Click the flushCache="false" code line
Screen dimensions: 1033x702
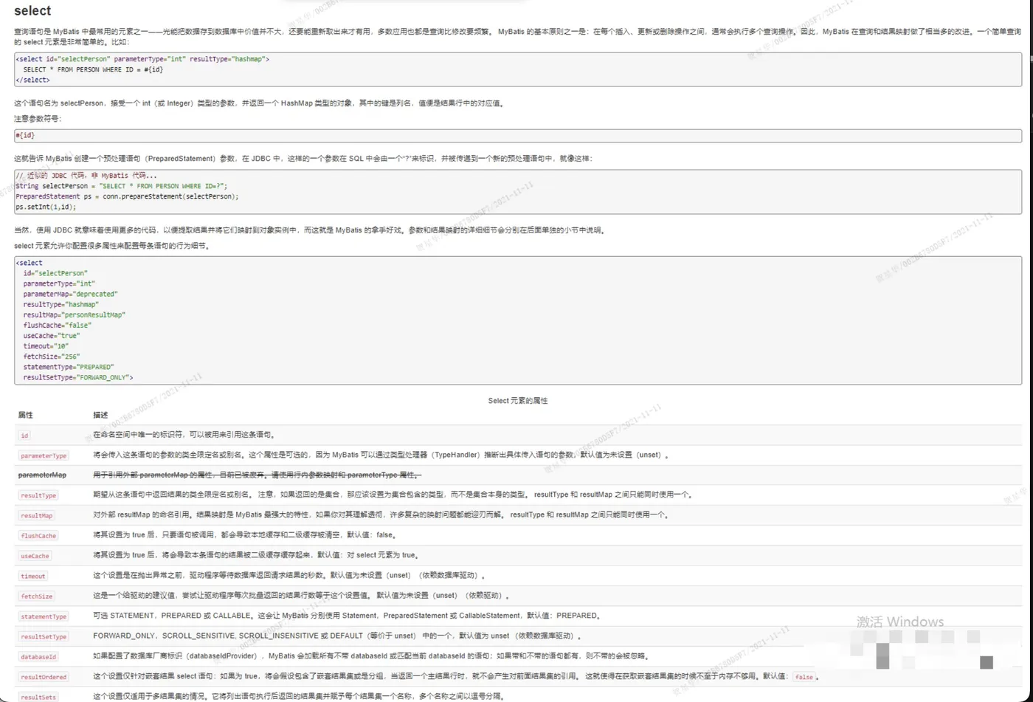pyautogui.click(x=57, y=325)
